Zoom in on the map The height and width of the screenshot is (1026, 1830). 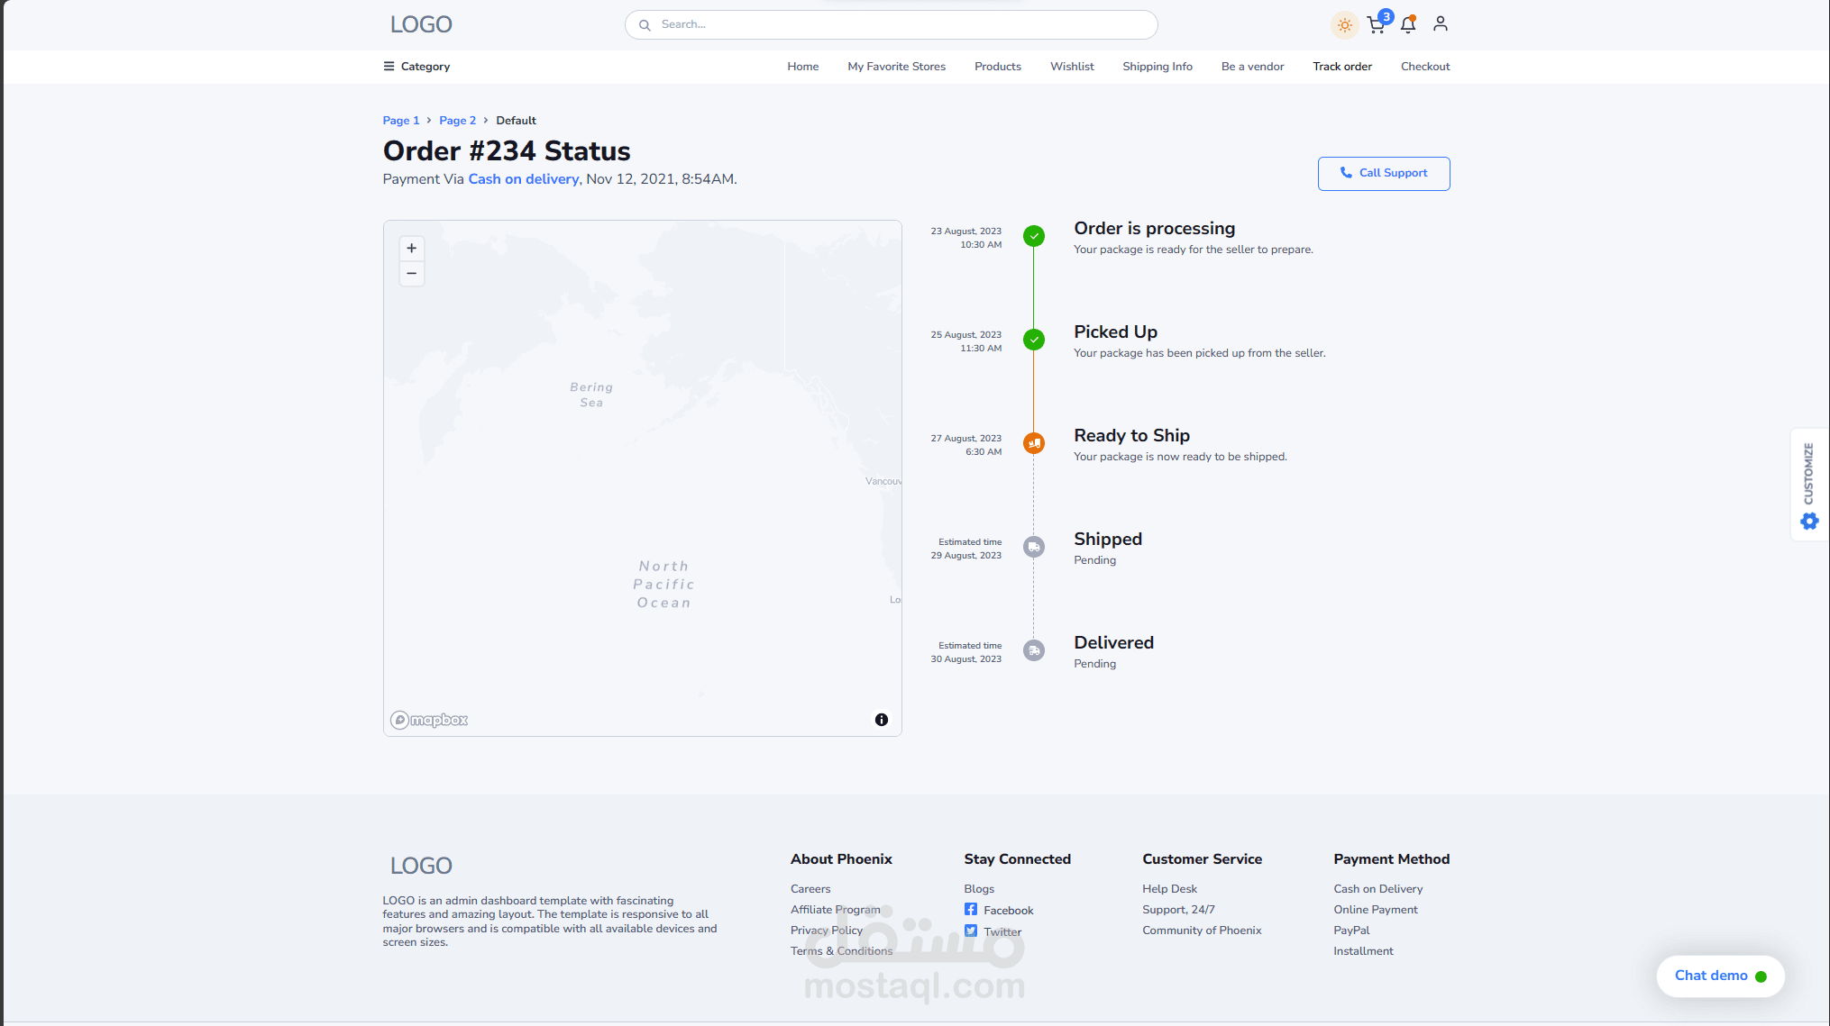[x=411, y=249]
